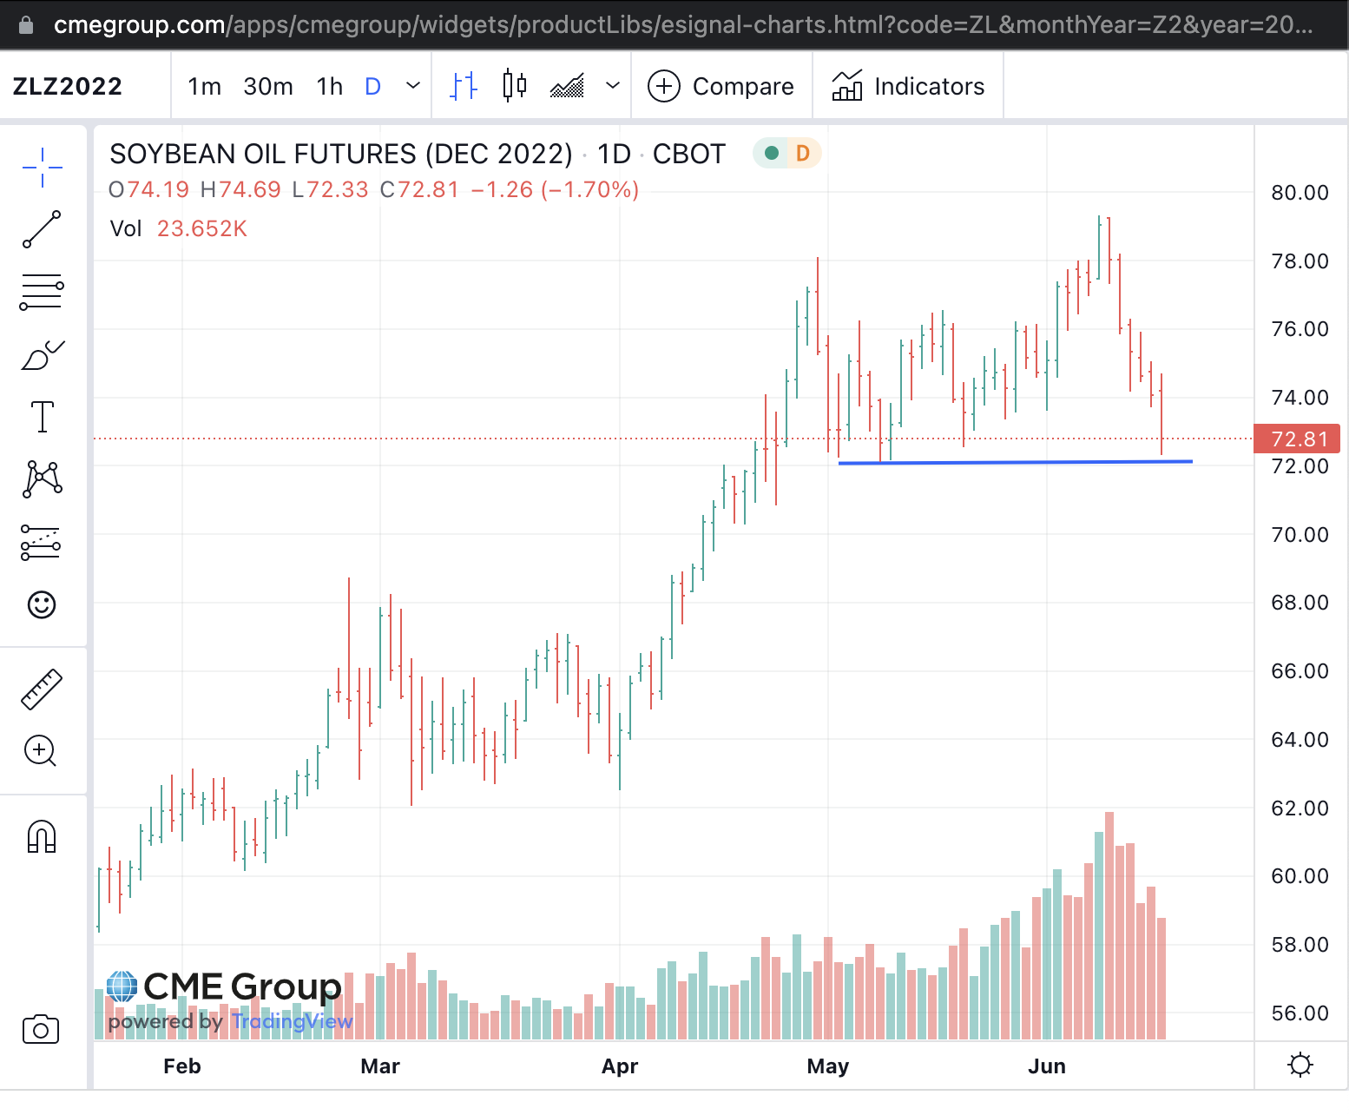Select the trend line drawing tool
Screen dimensions: 1349x1115
point(42,229)
